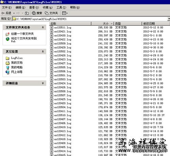Viewport: 170px width, 156px height.
Task: Select the ex120503.log file icon
Action: [51, 80]
